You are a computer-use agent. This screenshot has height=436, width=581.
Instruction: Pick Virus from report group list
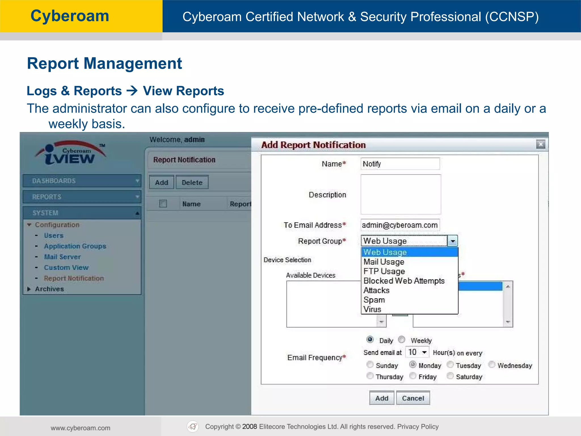point(410,309)
